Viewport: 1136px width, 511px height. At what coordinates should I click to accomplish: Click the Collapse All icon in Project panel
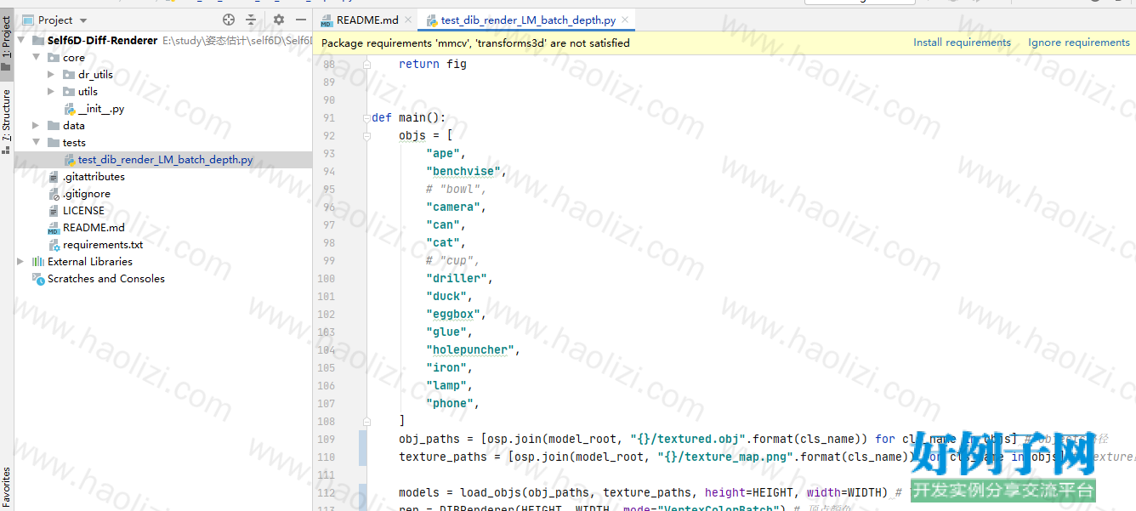[252, 20]
